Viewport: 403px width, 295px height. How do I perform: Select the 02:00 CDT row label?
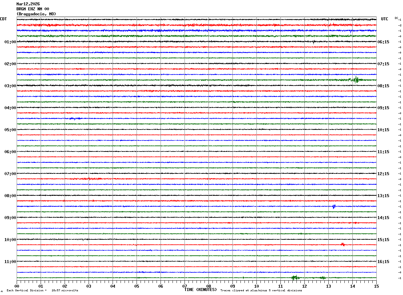click(x=10, y=64)
